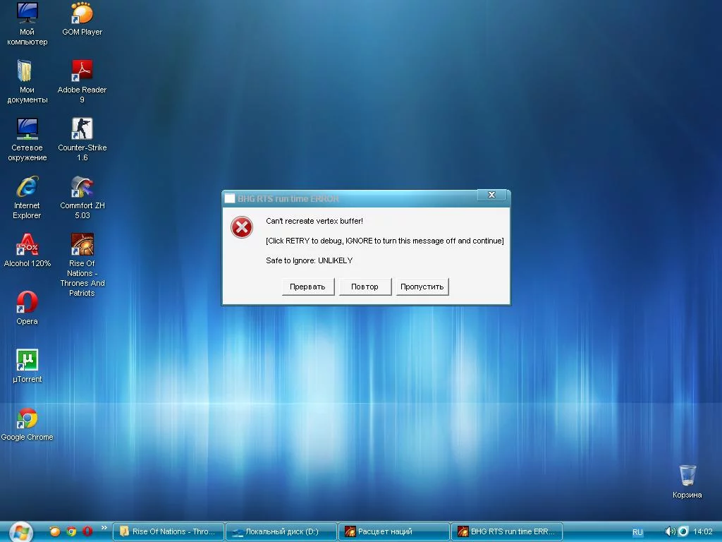Start Counter-Strike 1.6

[81, 133]
